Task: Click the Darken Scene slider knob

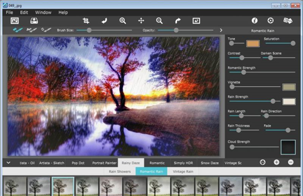Action: click(271, 58)
